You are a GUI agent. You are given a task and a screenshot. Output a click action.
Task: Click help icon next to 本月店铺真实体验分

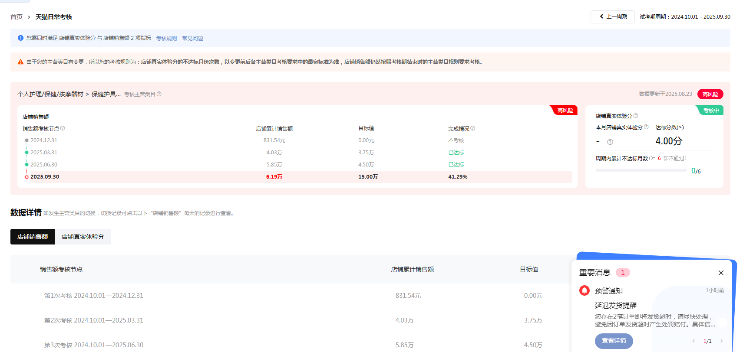pyautogui.click(x=646, y=127)
